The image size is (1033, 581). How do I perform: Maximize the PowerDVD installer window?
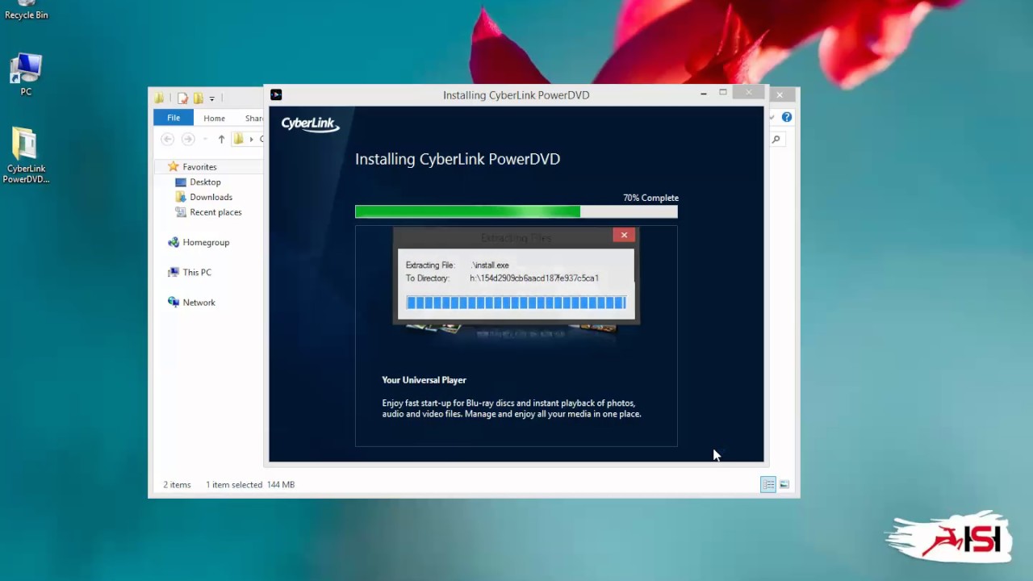[723, 93]
